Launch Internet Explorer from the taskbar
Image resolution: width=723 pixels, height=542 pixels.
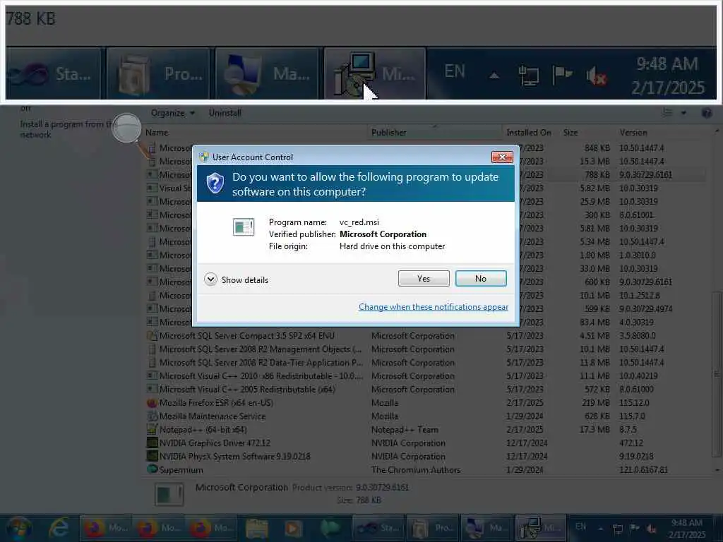(59, 528)
